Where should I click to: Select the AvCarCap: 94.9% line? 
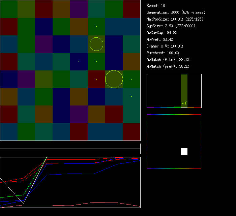[x=162, y=33]
